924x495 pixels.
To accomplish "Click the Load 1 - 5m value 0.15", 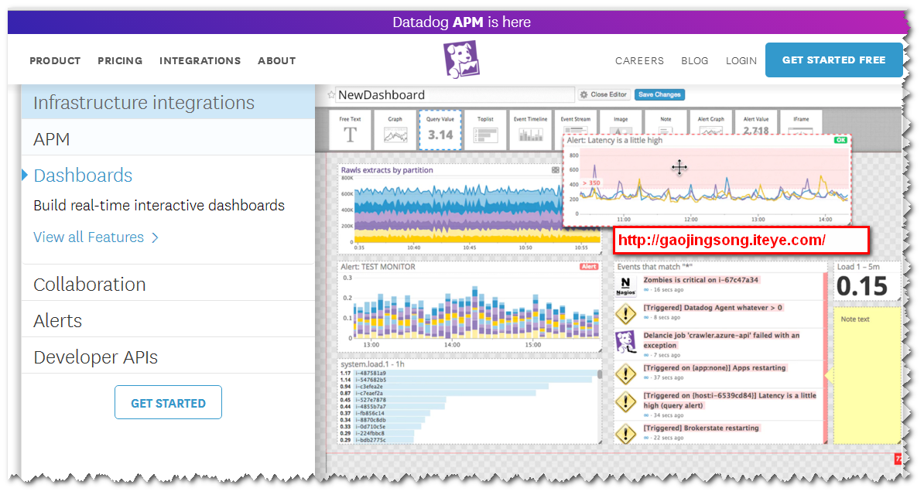I will coord(861,286).
